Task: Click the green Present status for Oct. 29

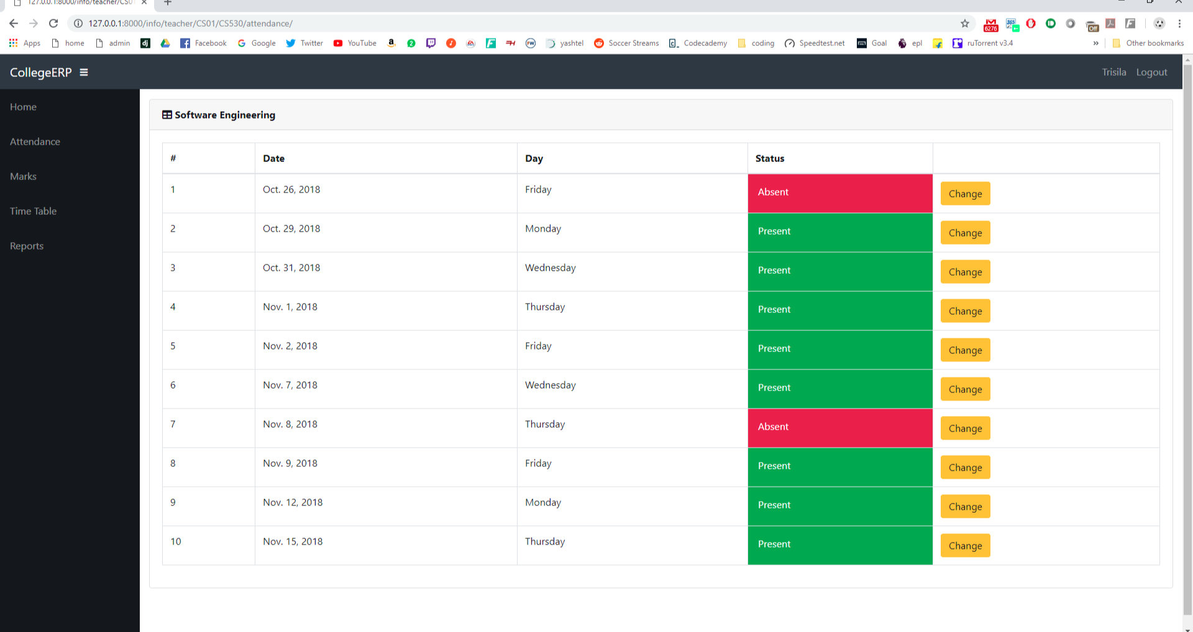Action: coord(840,233)
